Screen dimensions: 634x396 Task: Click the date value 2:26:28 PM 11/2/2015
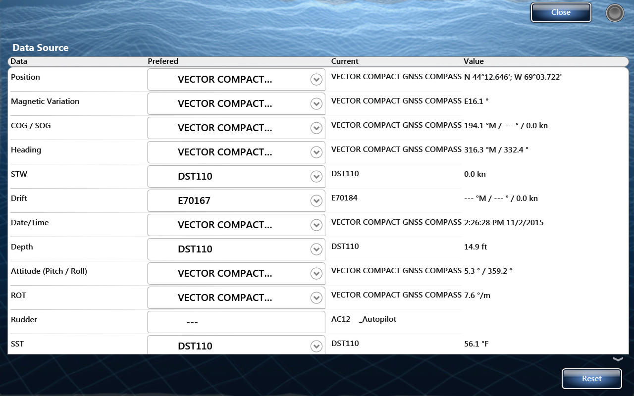[x=504, y=222]
